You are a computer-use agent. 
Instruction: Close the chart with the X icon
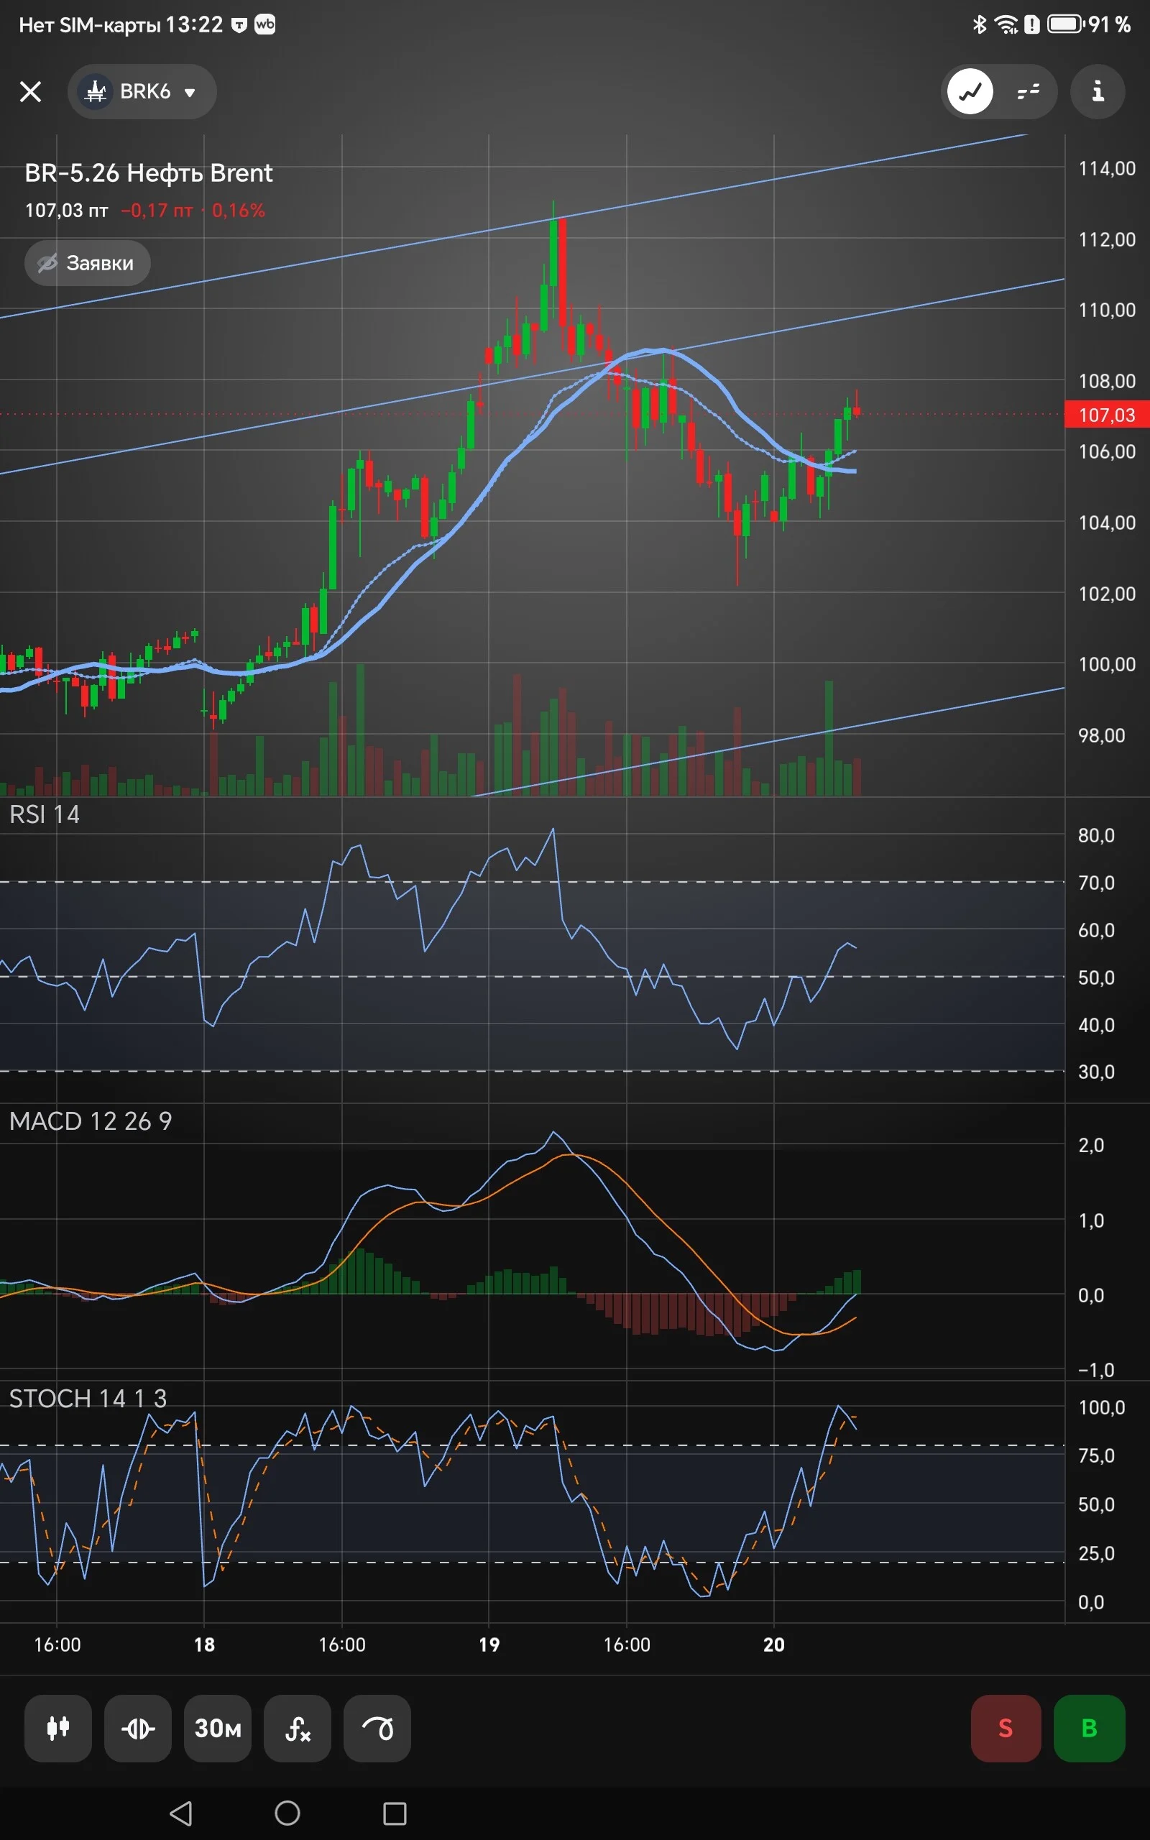[x=30, y=92]
